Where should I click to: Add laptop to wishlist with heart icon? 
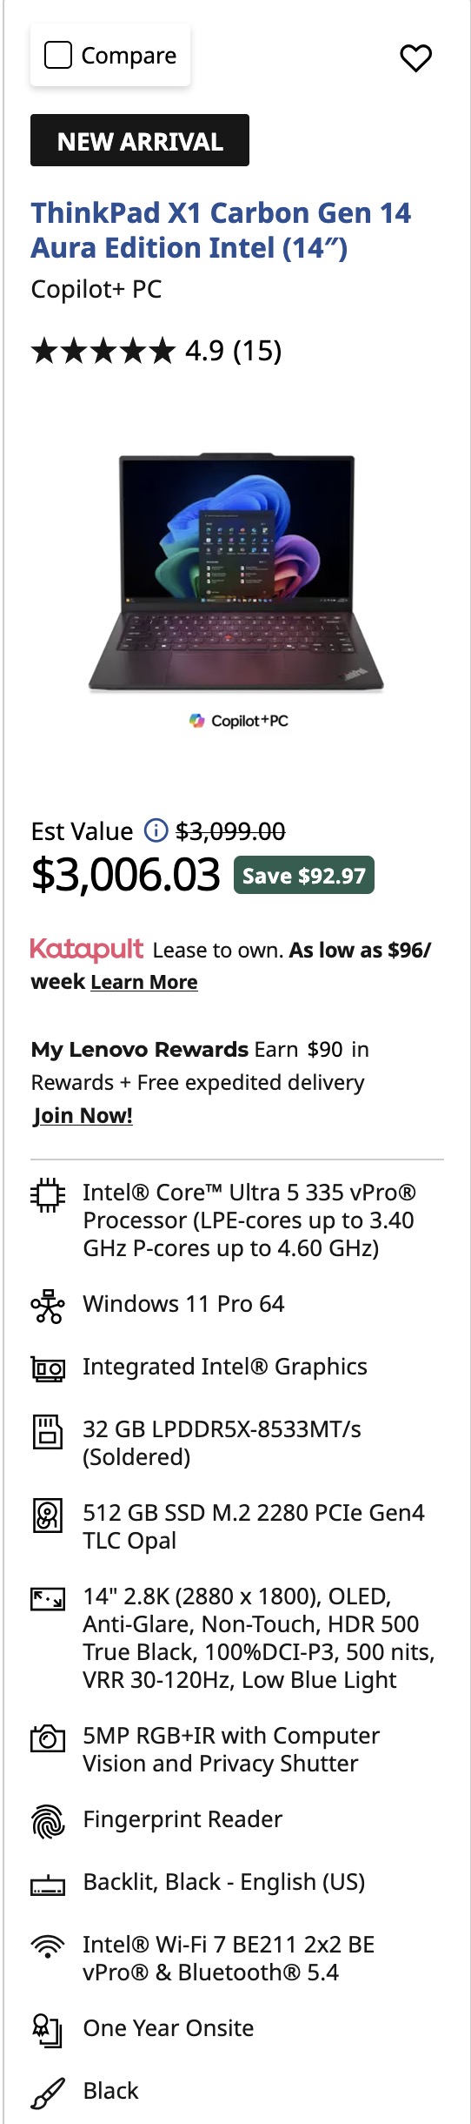(x=415, y=57)
